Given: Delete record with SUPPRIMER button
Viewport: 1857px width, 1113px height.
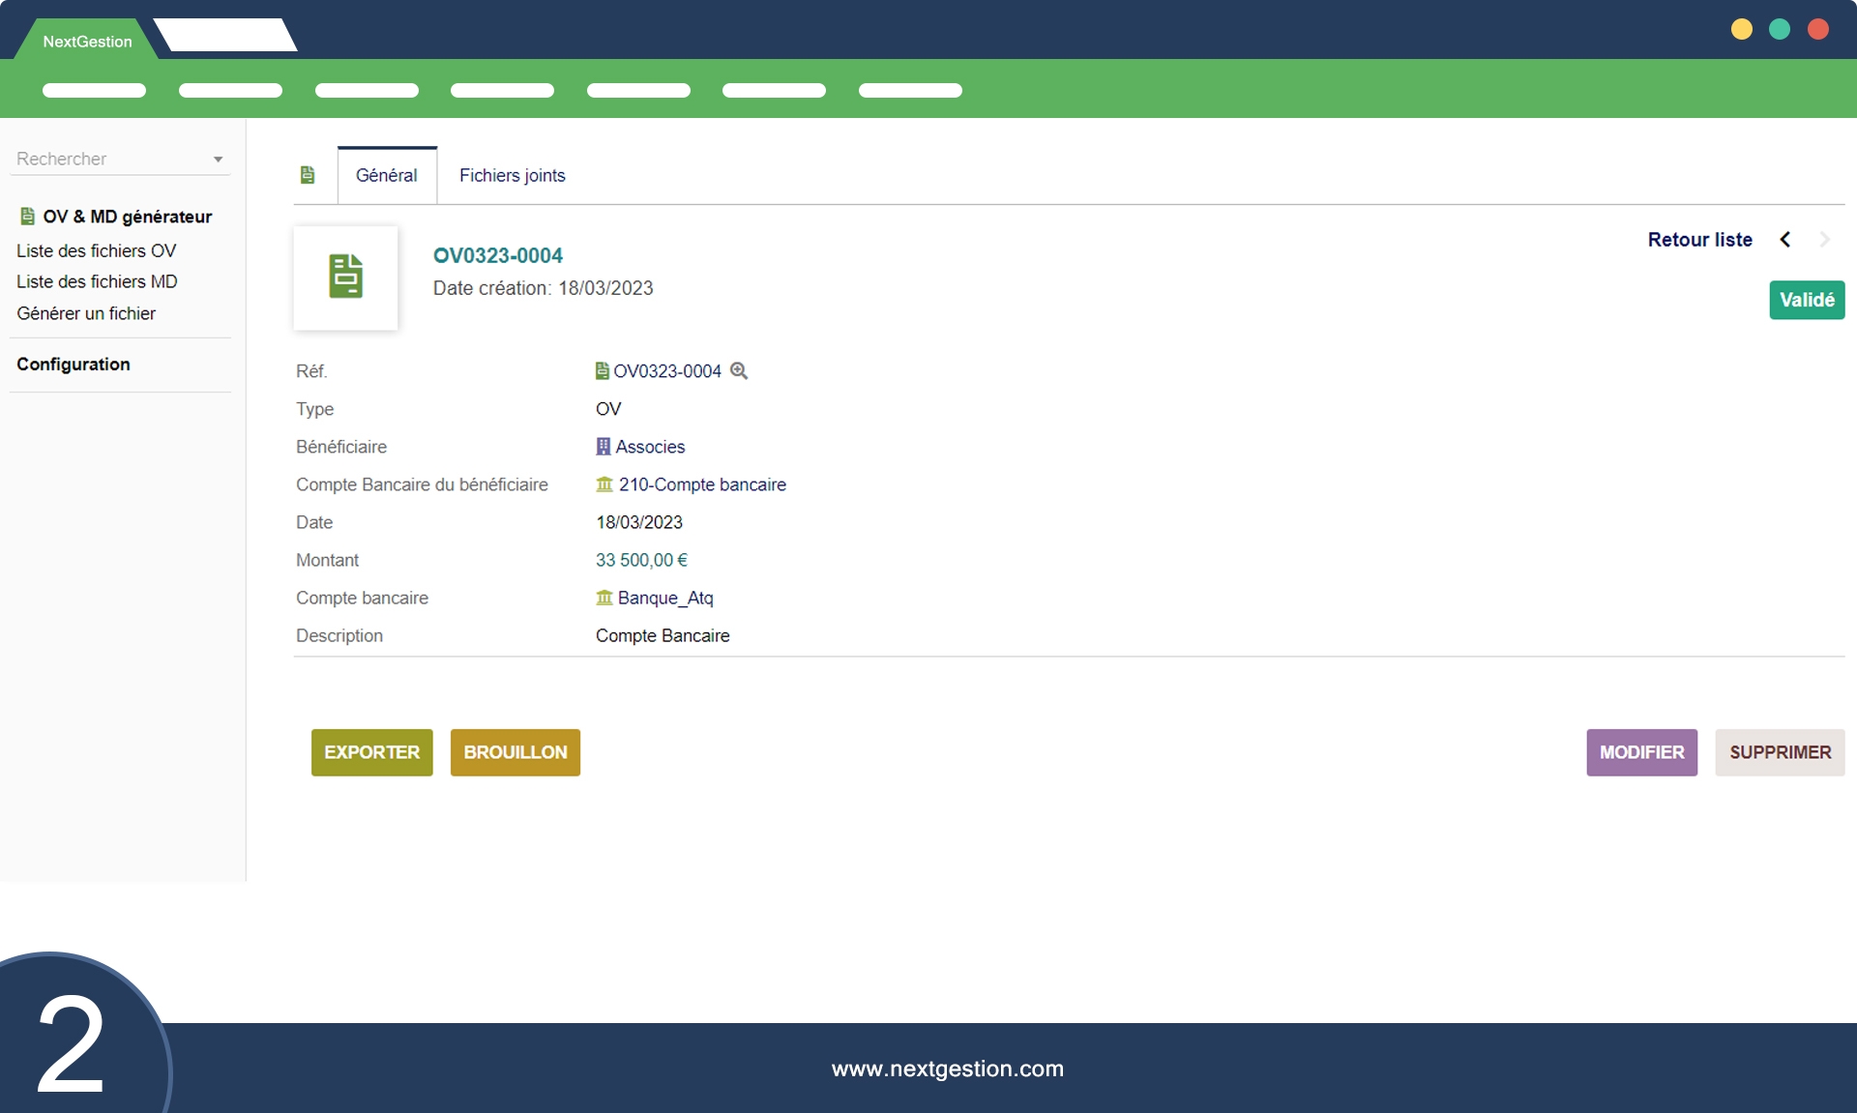Looking at the screenshot, I should (x=1780, y=752).
